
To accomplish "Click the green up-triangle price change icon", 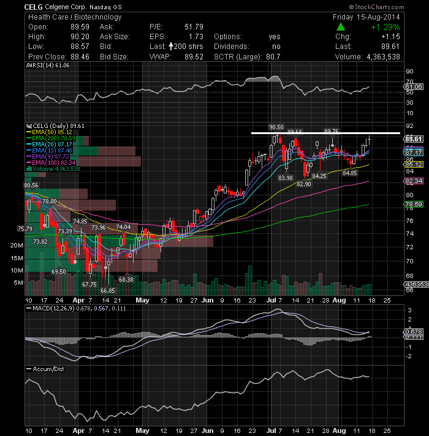I will (341, 27).
